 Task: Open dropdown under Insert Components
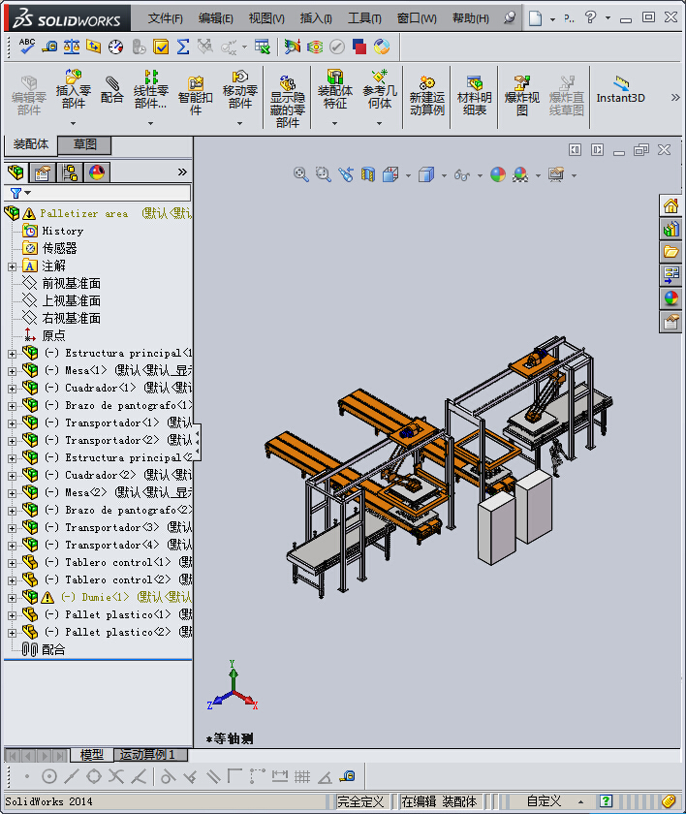[x=74, y=124]
